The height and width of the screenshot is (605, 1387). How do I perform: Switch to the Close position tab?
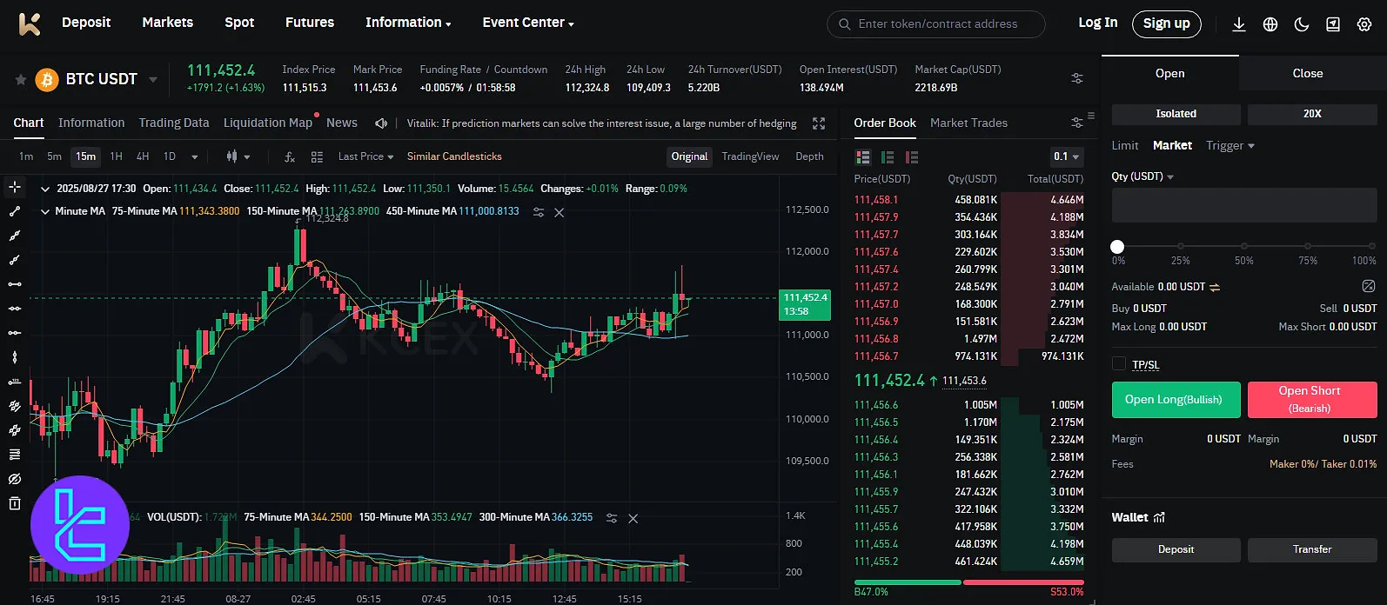click(1307, 74)
